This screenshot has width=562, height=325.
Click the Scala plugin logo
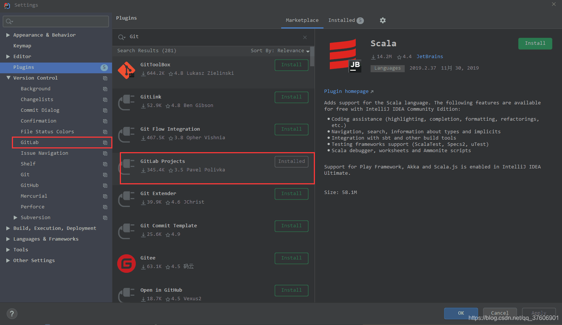(x=345, y=56)
